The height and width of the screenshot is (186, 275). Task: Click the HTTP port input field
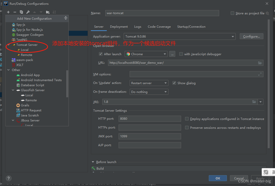150,118
